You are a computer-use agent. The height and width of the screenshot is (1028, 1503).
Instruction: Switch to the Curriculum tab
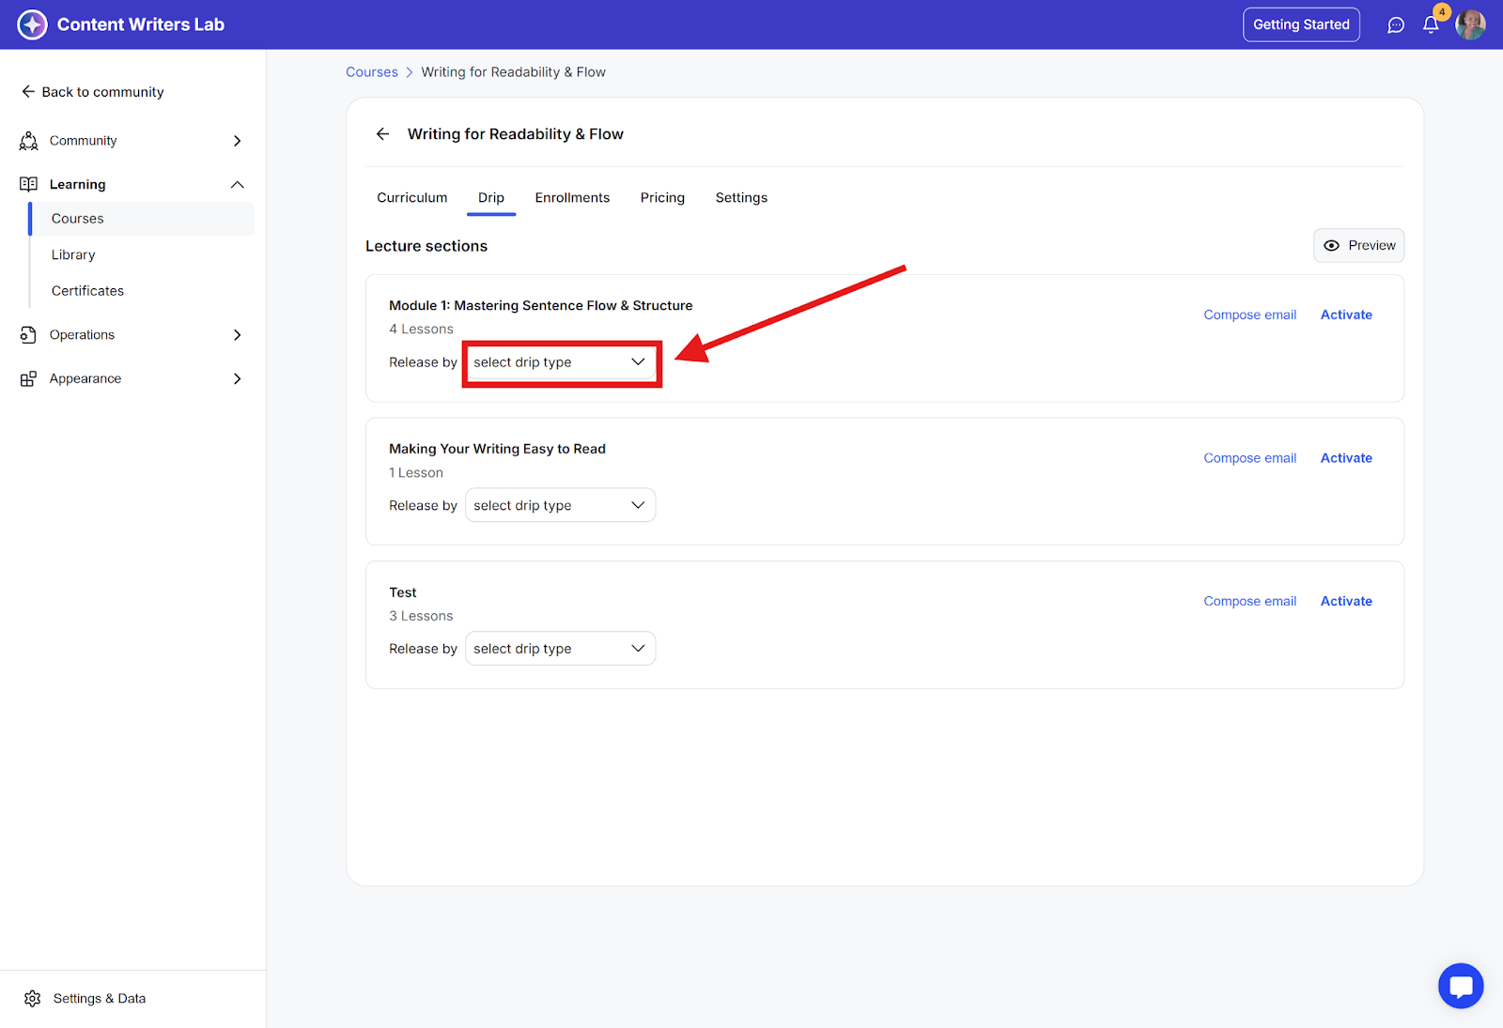(411, 198)
